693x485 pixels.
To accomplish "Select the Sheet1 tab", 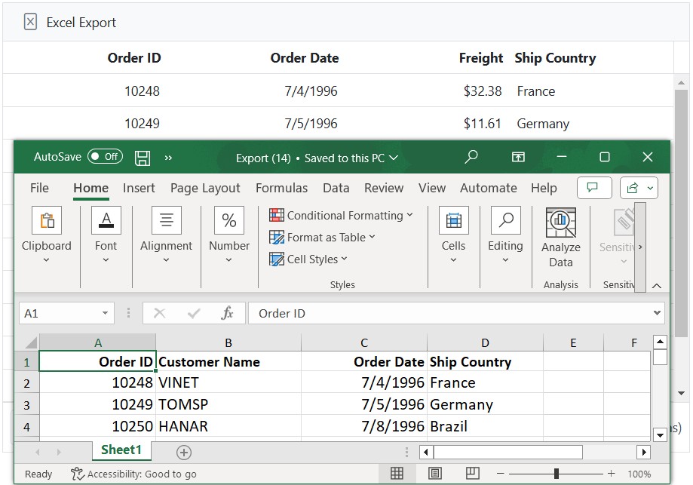I will click(121, 450).
